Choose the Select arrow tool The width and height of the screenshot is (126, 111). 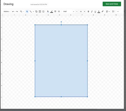click(27, 12)
